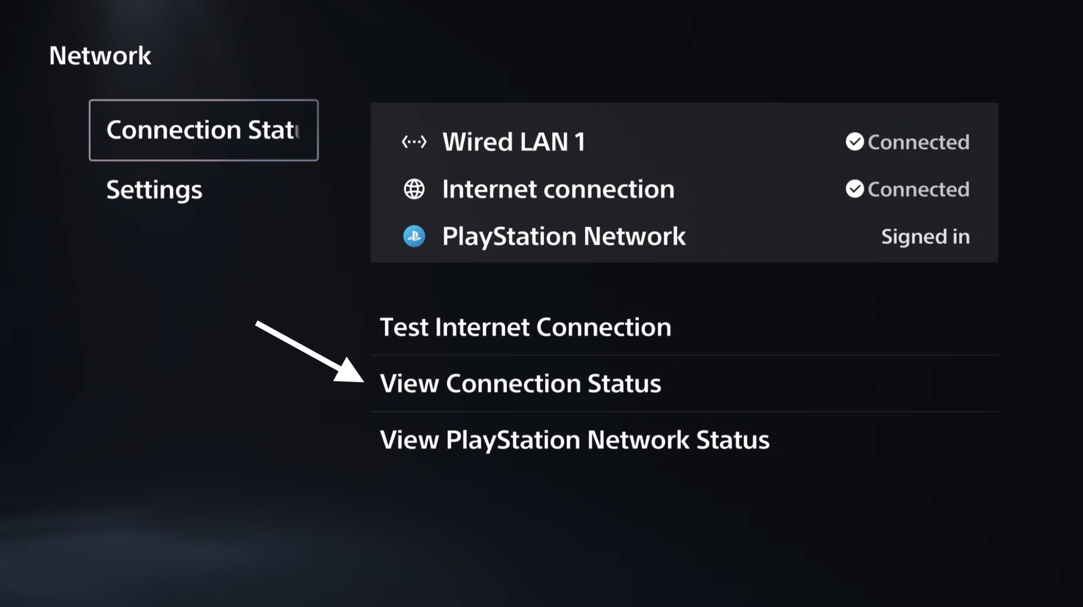Screen dimensions: 1083x607
Task: Click the divider above View PlayStation Network Status
Action: (684, 411)
